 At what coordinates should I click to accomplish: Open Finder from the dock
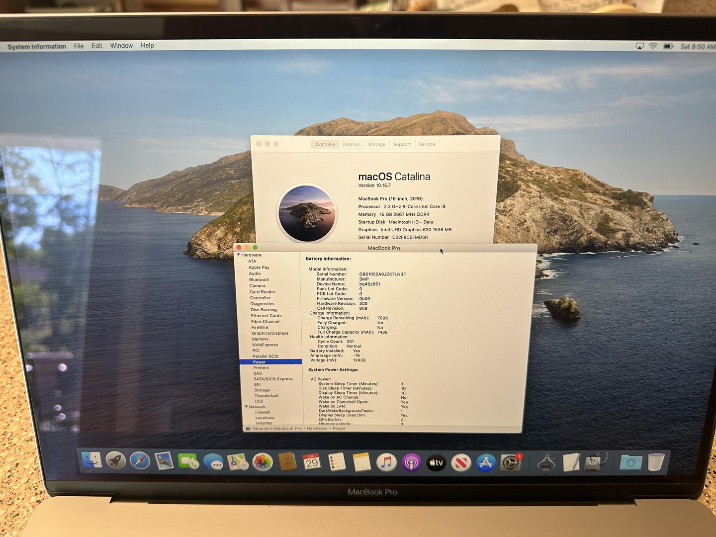pos(91,460)
